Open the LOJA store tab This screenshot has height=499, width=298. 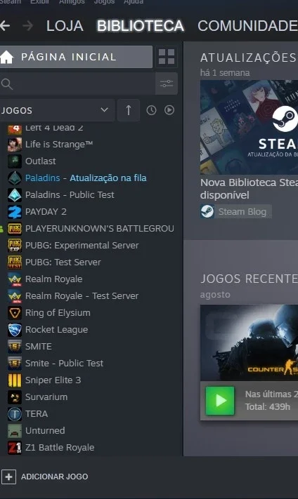pos(65,26)
